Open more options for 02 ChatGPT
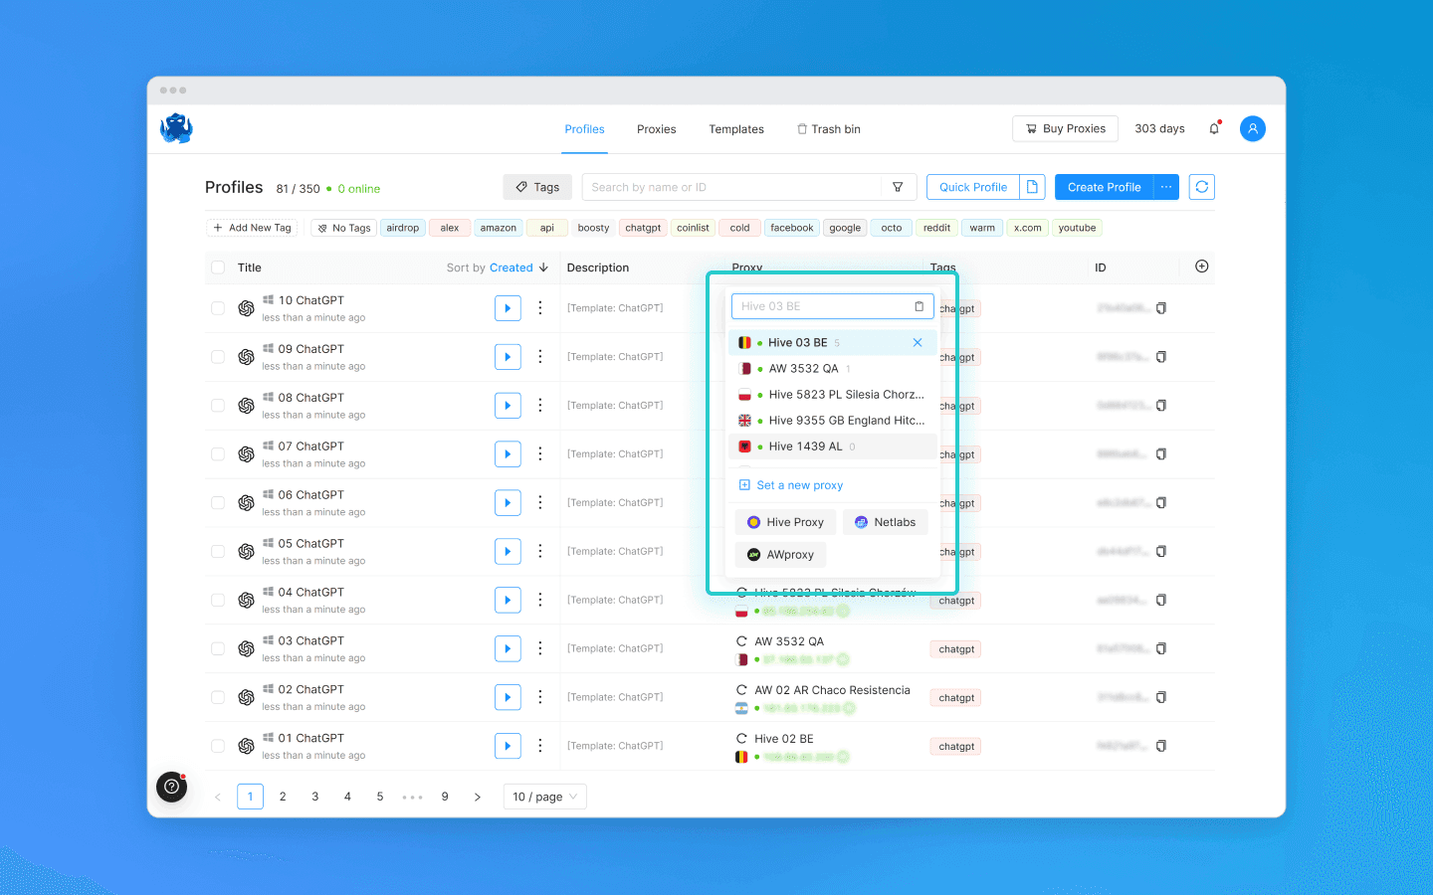Viewport: 1433px width, 895px height. pos(540,697)
